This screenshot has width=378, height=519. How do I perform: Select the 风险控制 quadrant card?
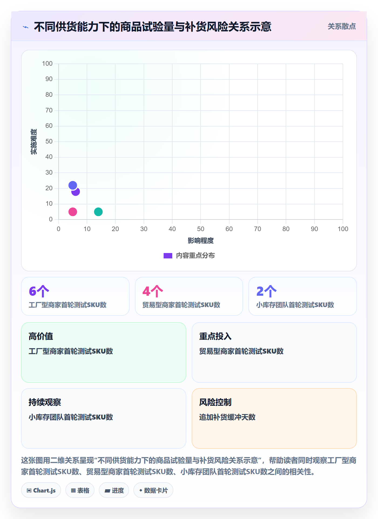274,418
